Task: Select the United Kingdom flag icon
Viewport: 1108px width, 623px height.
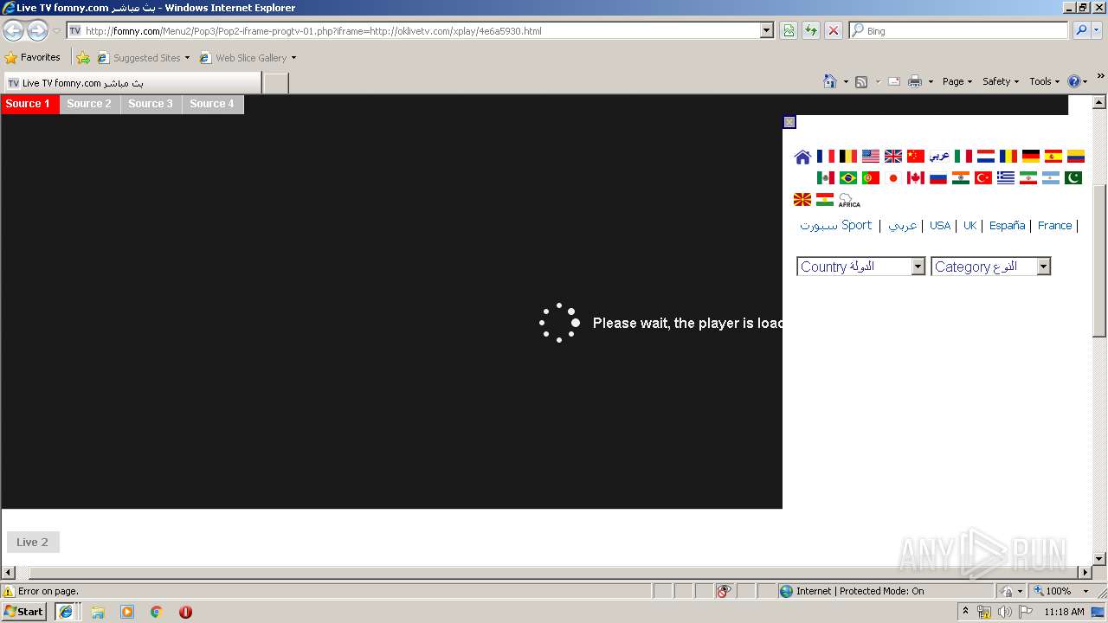Action: (893, 157)
